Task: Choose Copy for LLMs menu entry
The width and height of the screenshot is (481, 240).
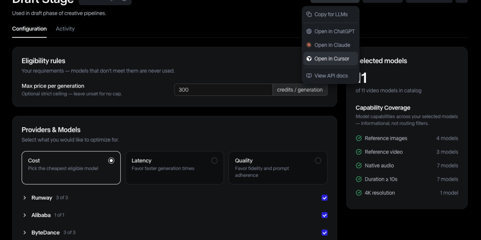Action: point(331,14)
